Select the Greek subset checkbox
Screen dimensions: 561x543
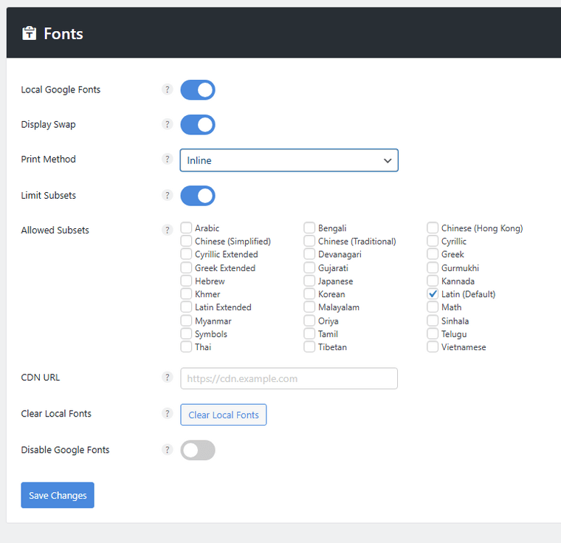(433, 254)
